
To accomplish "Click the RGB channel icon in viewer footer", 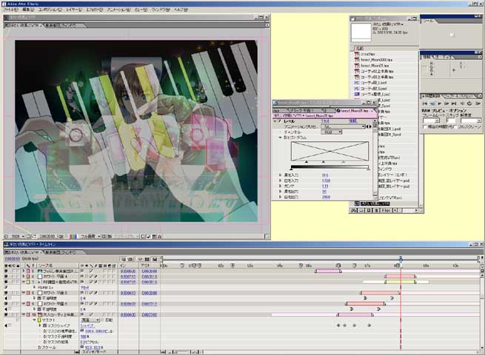I will (x=73, y=237).
